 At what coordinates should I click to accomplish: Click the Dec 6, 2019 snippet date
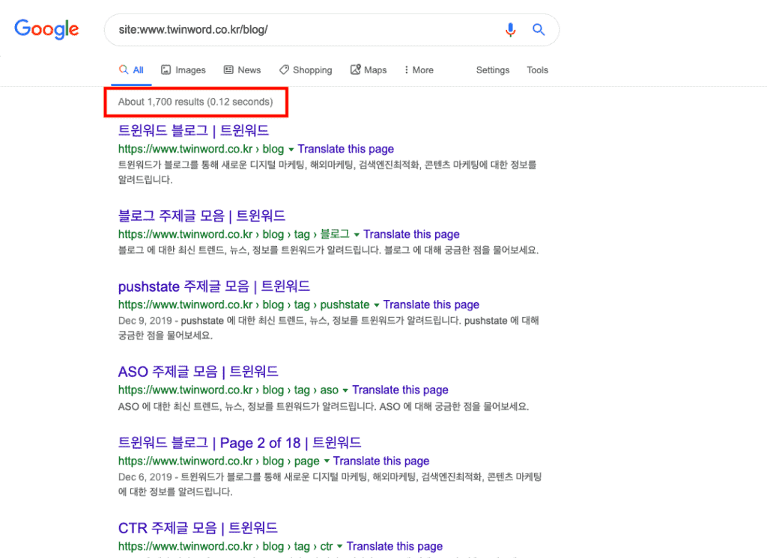point(145,477)
